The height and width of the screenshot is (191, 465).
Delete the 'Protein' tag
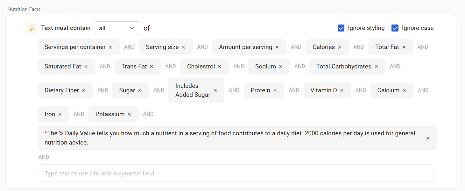pyautogui.click(x=275, y=90)
